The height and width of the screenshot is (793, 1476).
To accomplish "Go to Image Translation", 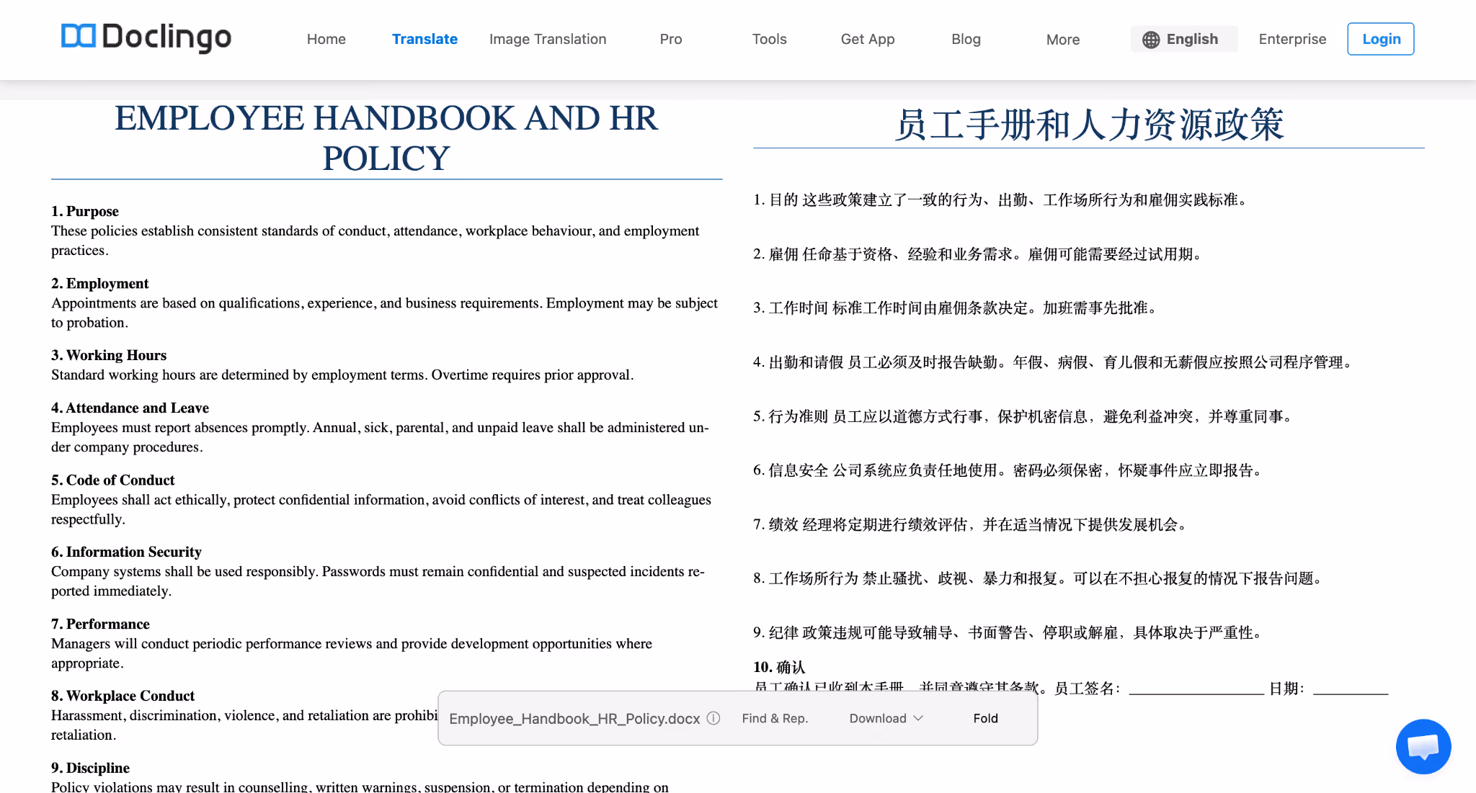I will tap(548, 39).
